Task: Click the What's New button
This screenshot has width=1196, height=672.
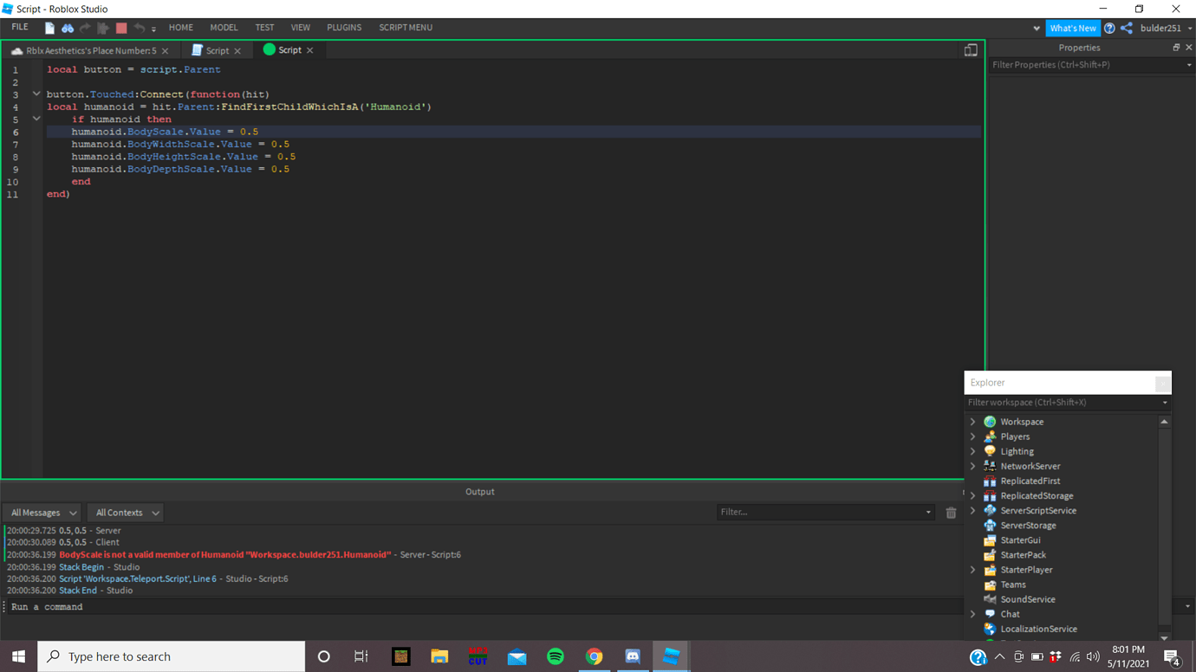Action: click(x=1073, y=28)
